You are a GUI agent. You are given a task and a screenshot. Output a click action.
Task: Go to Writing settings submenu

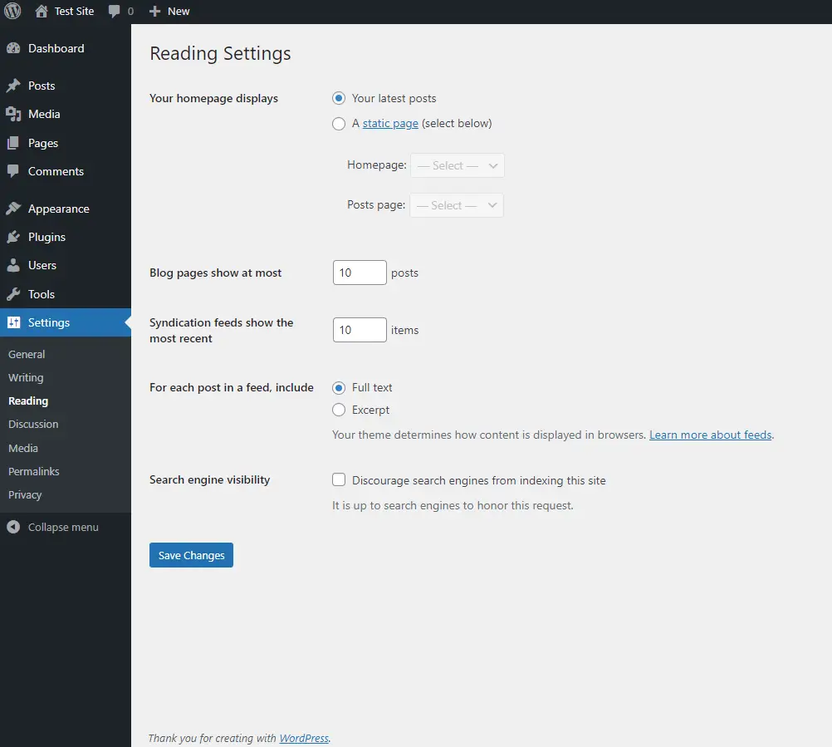[x=26, y=377]
